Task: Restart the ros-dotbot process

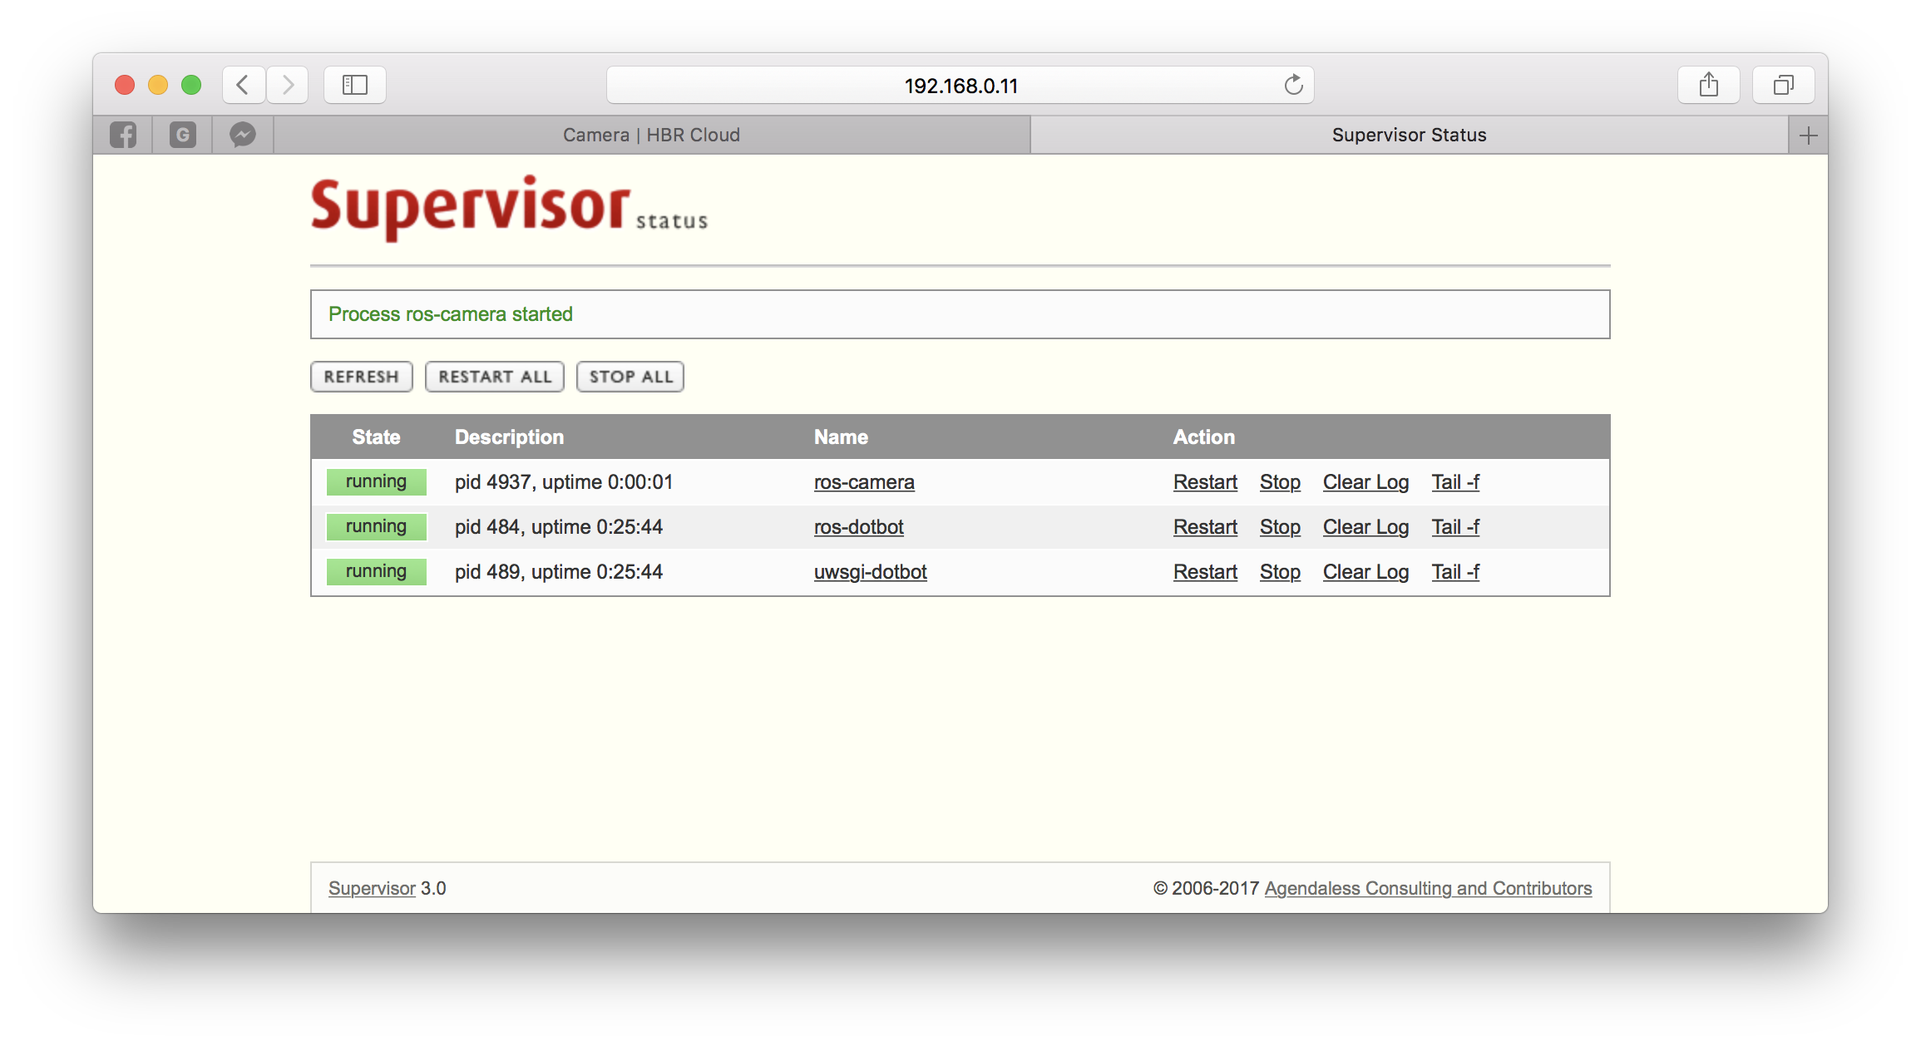Action: tap(1205, 525)
